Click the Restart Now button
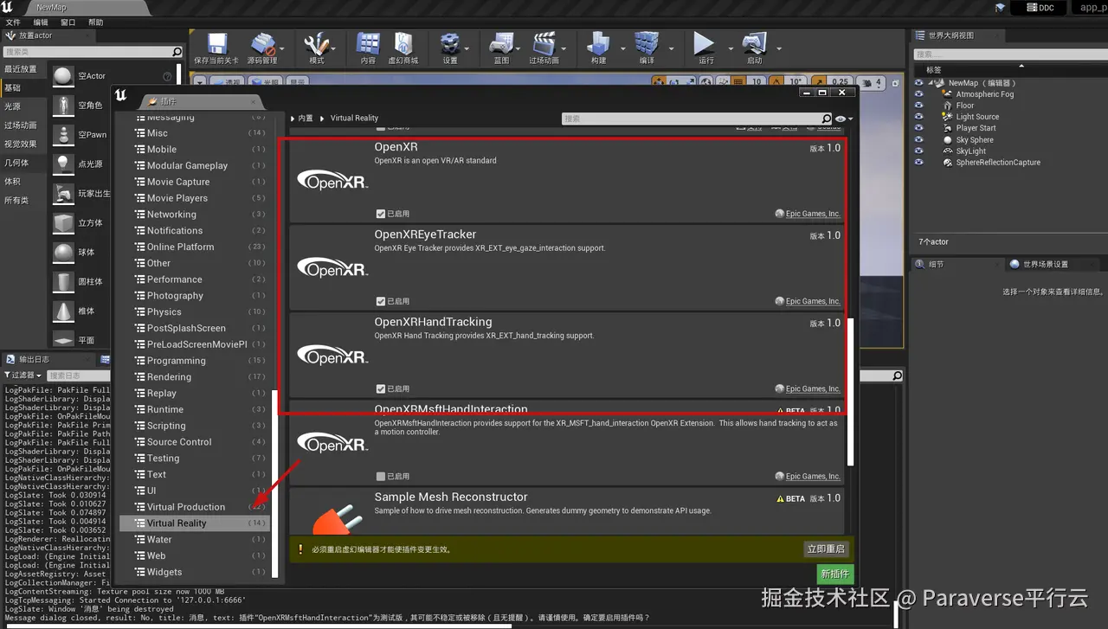This screenshot has height=629, width=1108. point(826,549)
